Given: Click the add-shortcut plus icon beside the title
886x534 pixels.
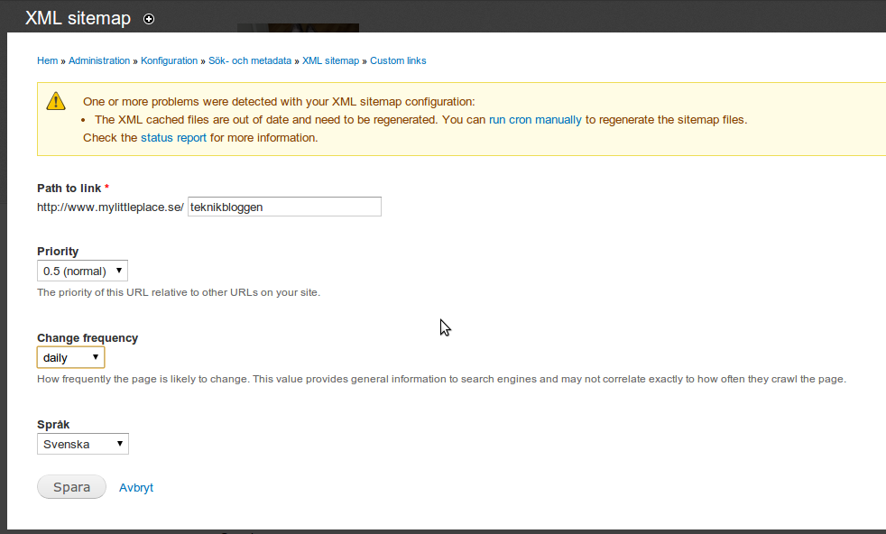Looking at the screenshot, I should (x=149, y=19).
